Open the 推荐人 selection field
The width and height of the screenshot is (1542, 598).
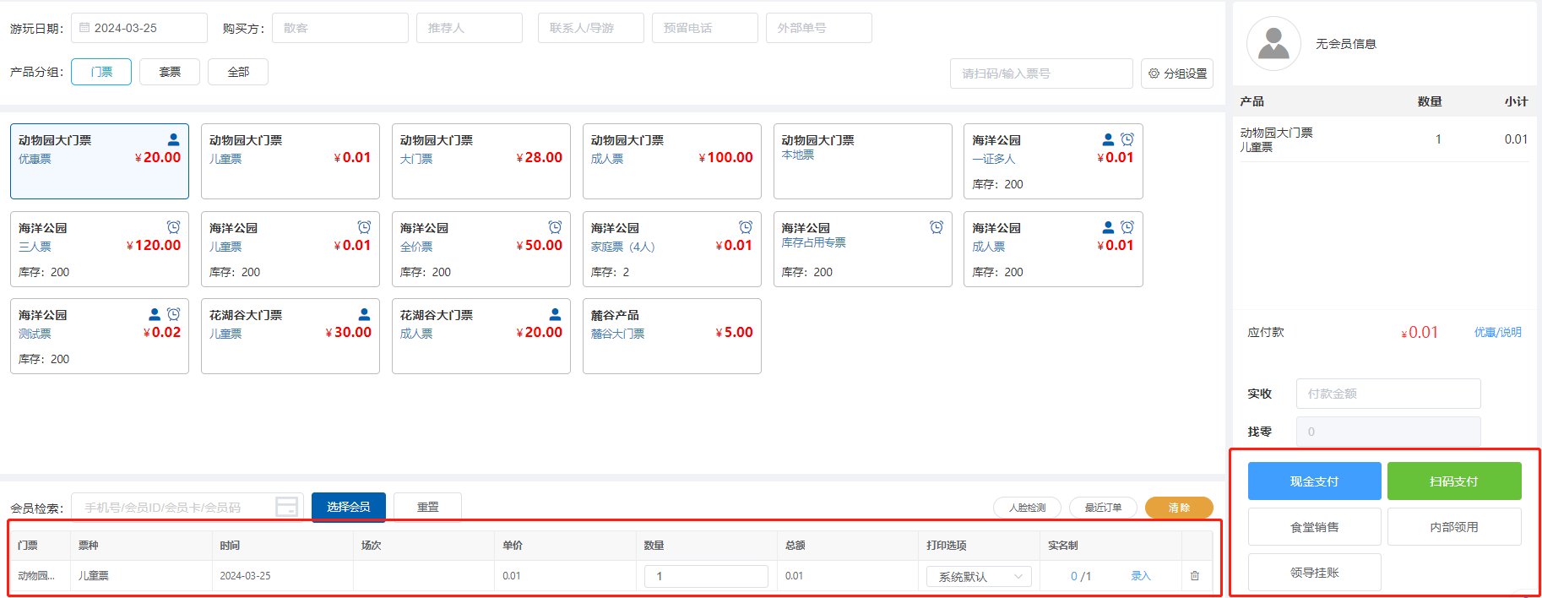tap(469, 28)
